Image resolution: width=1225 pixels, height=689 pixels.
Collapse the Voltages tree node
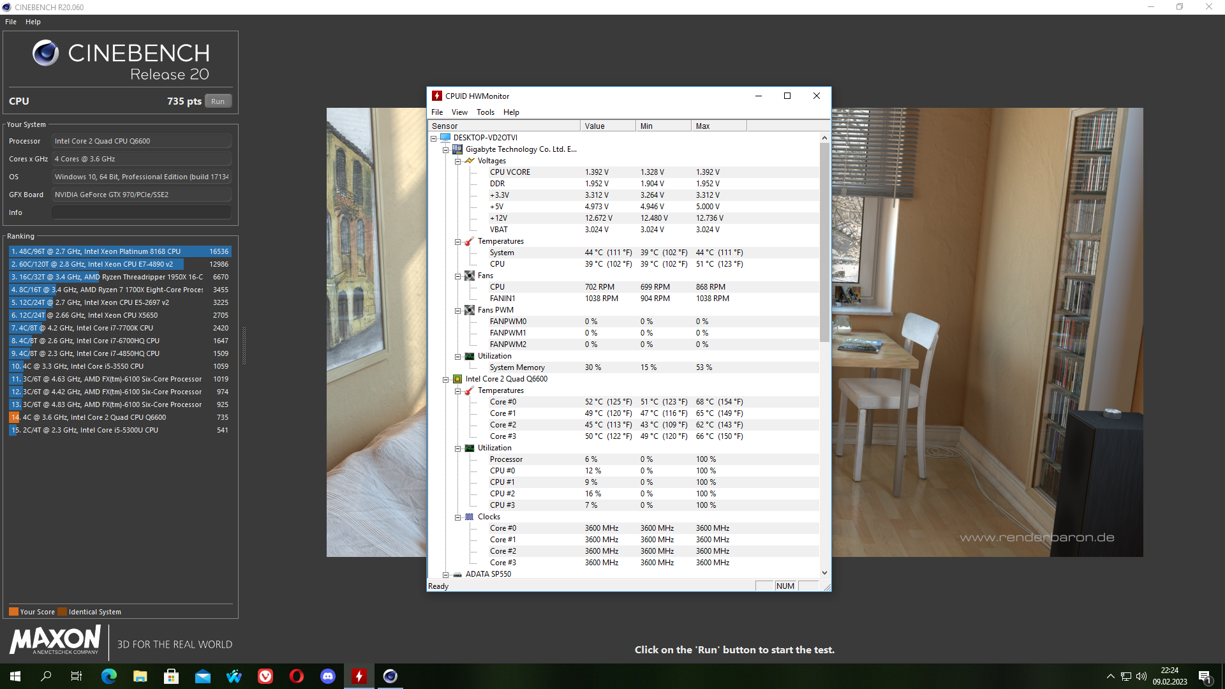click(457, 161)
